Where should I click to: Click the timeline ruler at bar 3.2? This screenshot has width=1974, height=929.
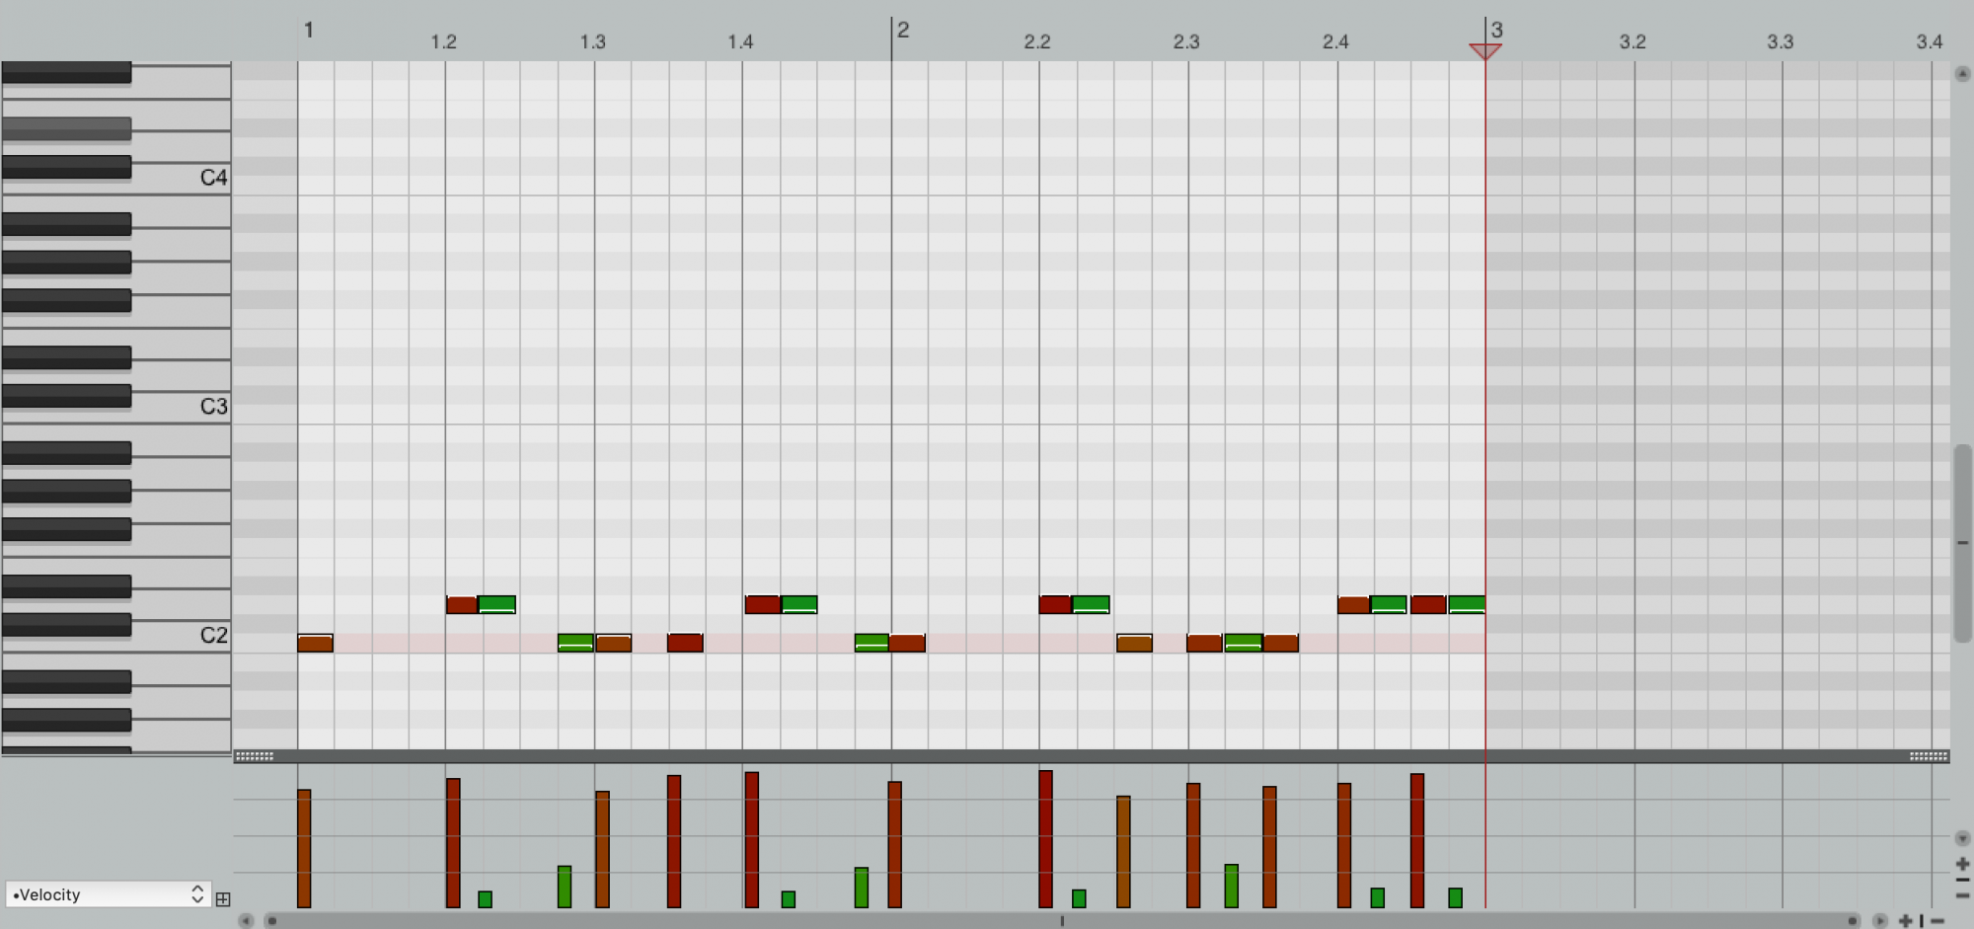[1633, 41]
